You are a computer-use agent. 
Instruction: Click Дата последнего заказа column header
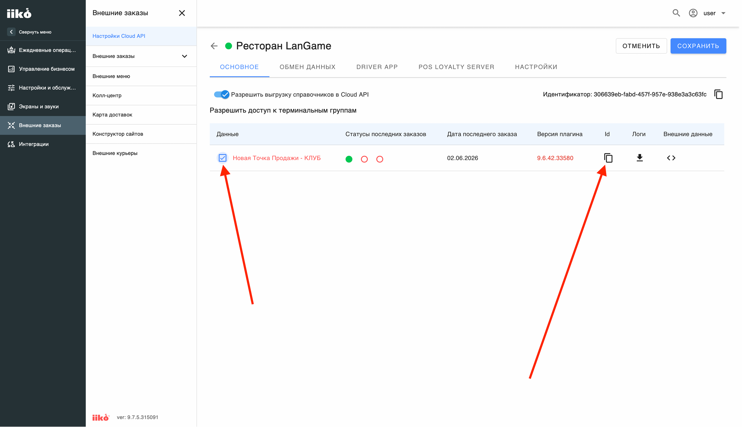482,134
